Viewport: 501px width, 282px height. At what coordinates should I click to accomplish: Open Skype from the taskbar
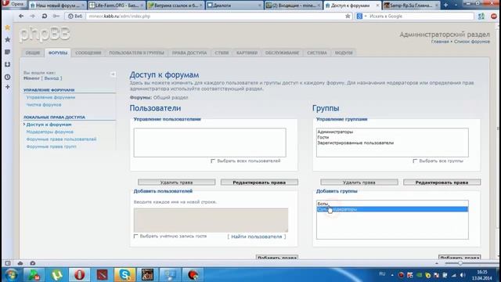click(124, 275)
